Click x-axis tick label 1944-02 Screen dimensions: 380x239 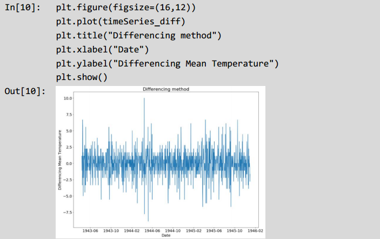[131, 231]
